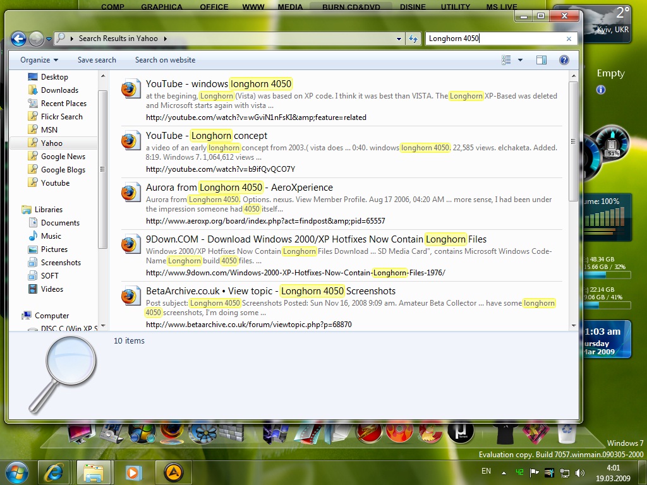This screenshot has height=485, width=647.
Task: Open result YouTube - windows longhorn 4050
Action: pyautogui.click(x=219, y=84)
